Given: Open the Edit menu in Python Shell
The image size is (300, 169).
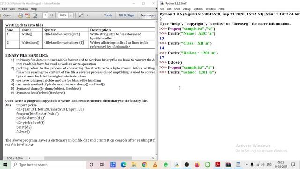Looking at the screenshot, I should (x=169, y=9).
